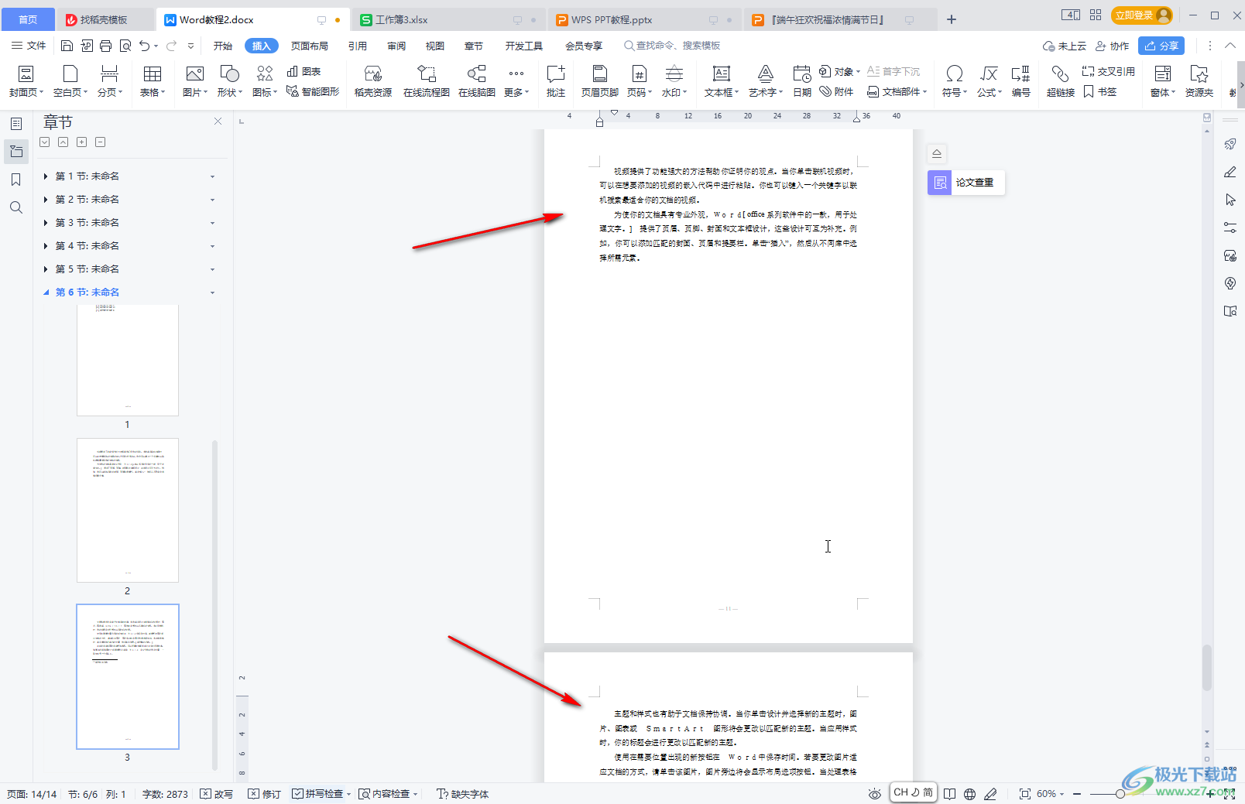Insert a blank page (空白页)
Screen dimensions: 1245x804
70,81
